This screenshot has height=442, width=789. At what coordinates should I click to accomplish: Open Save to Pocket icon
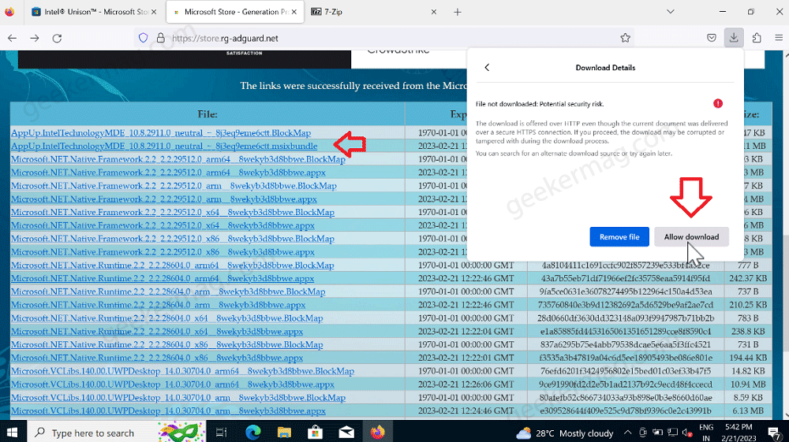(x=711, y=38)
